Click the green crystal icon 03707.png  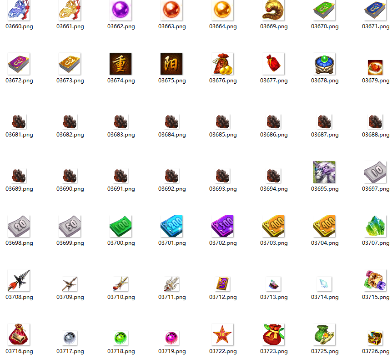coord(375,226)
